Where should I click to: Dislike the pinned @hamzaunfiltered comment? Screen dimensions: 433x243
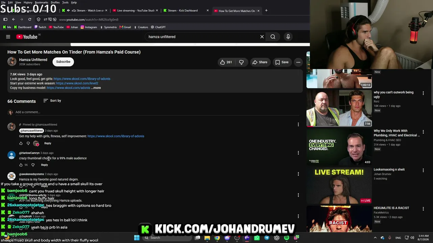pyautogui.click(x=28, y=143)
